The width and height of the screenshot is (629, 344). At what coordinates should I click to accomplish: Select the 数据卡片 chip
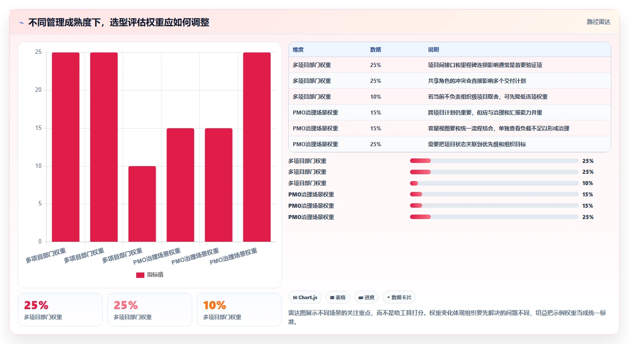click(399, 297)
